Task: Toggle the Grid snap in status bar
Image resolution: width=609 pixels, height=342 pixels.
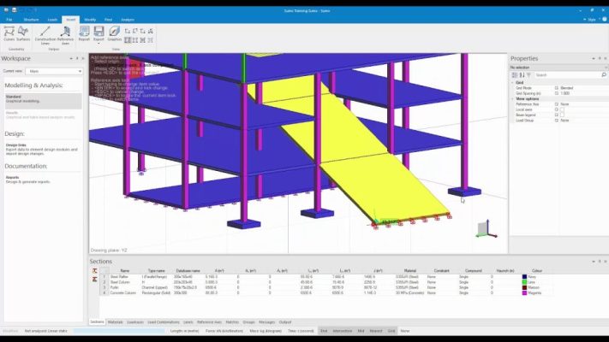Action: pyautogui.click(x=391, y=330)
